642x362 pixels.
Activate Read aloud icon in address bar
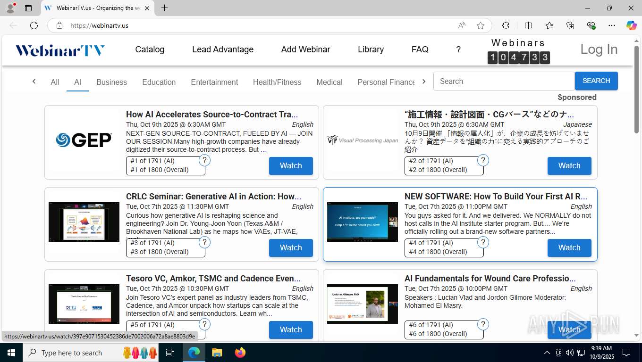(462, 25)
